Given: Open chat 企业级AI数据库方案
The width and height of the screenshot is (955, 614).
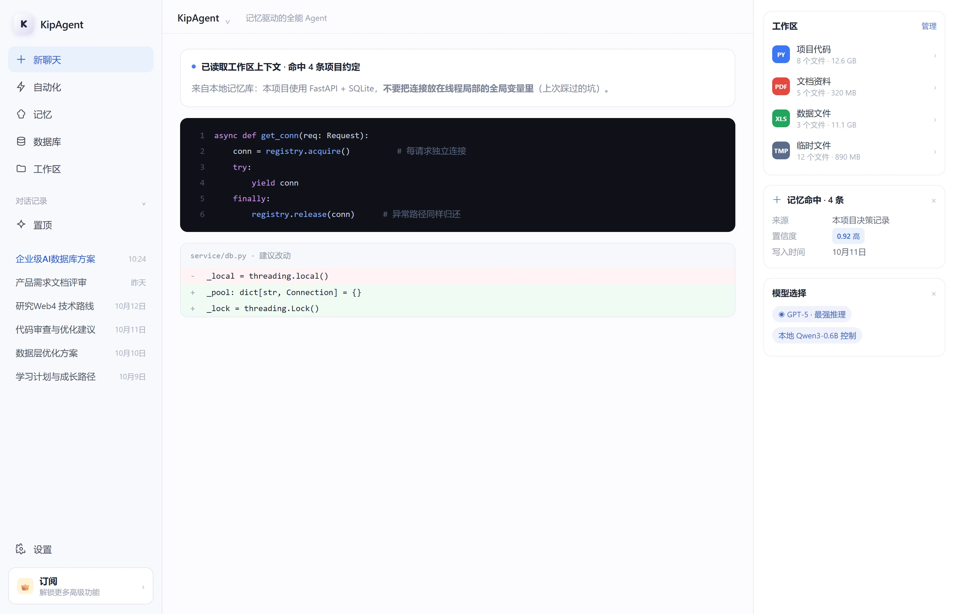Looking at the screenshot, I should 80,259.
